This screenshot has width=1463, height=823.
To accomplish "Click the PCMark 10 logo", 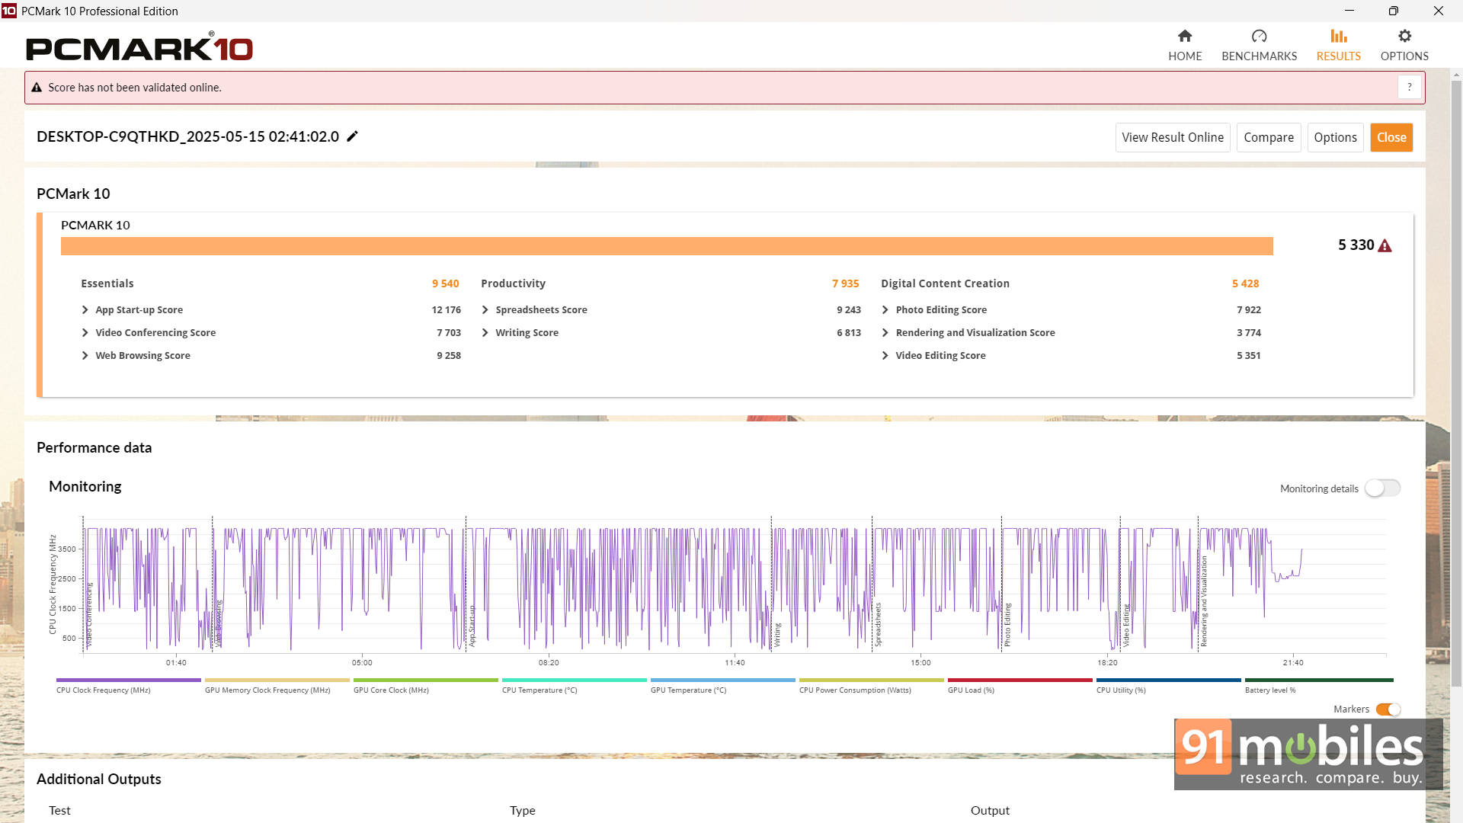I will click(x=139, y=48).
